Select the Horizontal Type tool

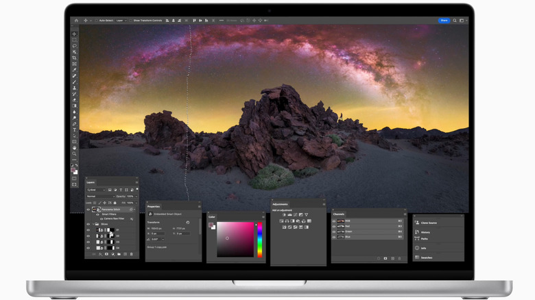tap(74, 130)
